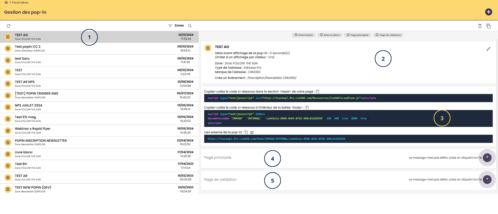Select the Test 5% mag row

click(x=99, y=119)
